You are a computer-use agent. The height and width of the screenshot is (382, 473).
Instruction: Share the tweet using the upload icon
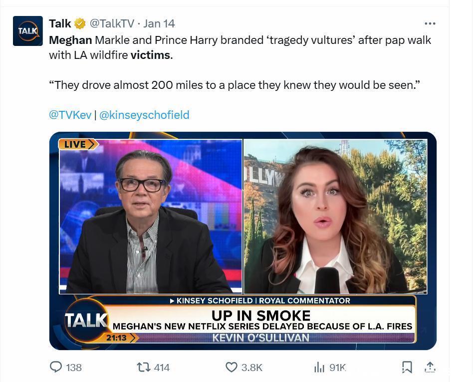tap(430, 367)
